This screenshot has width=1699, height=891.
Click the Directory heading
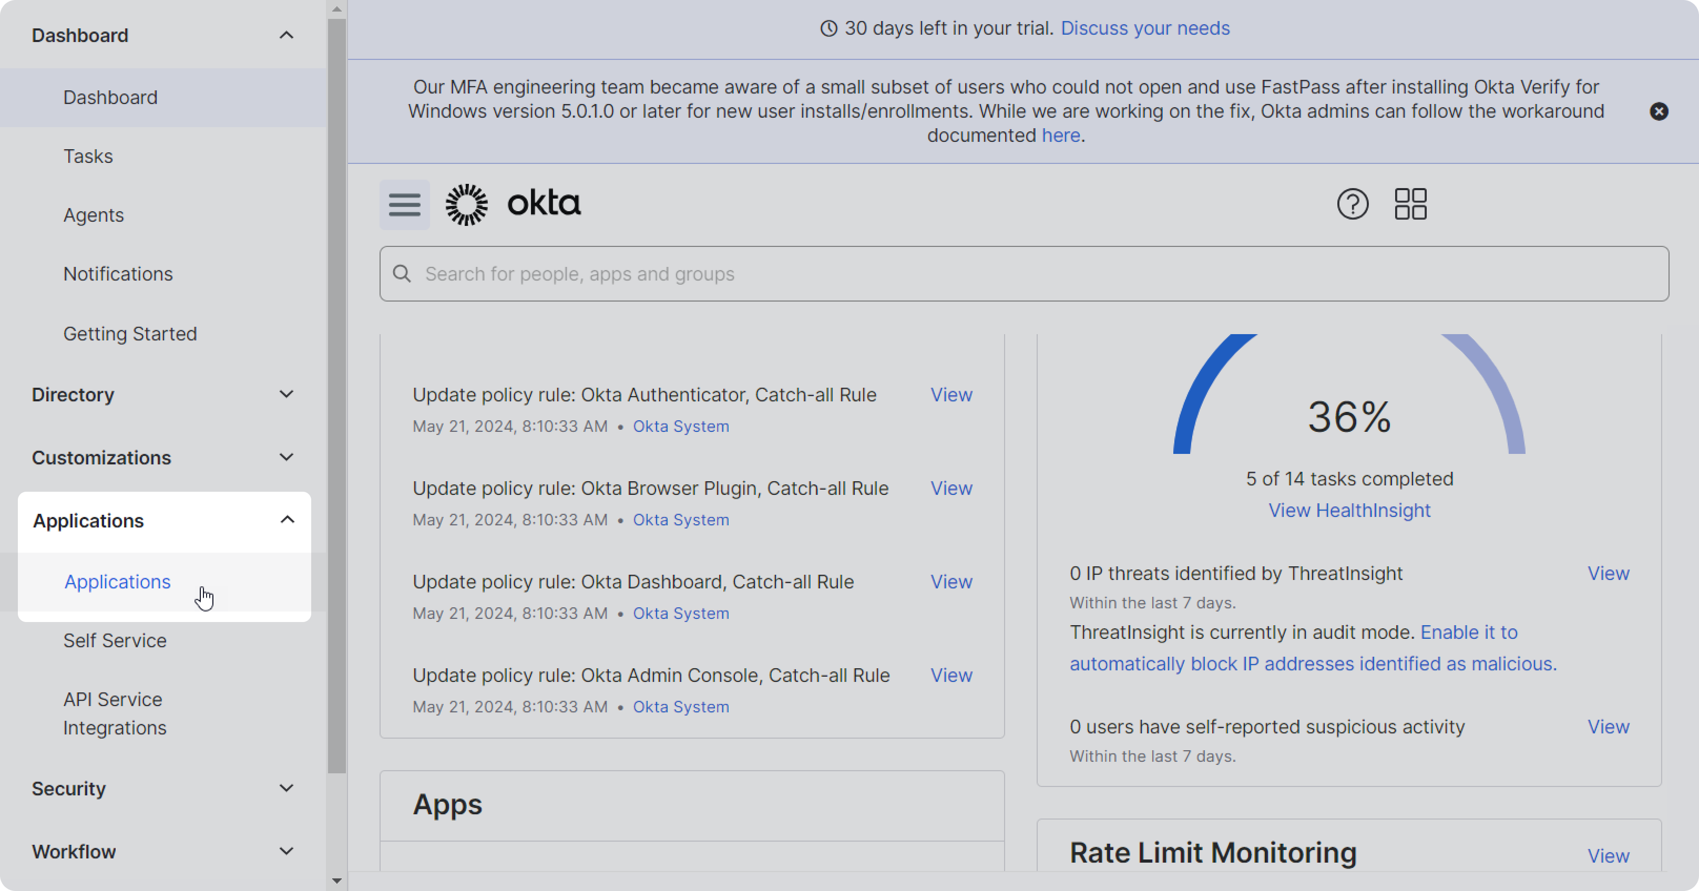(x=73, y=395)
